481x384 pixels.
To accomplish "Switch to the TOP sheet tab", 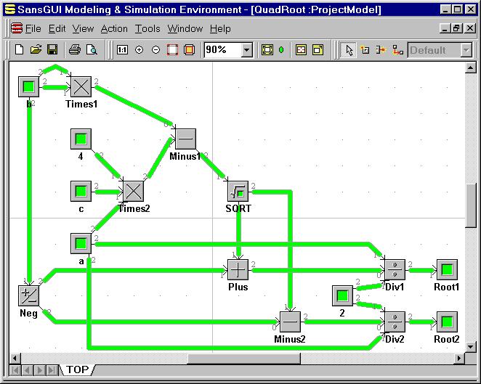I will coord(77,370).
